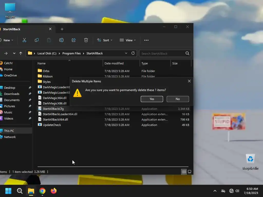Viewport: 263px width, 197px height.
Task: Sort by Date modified column header
Action: [121, 63]
